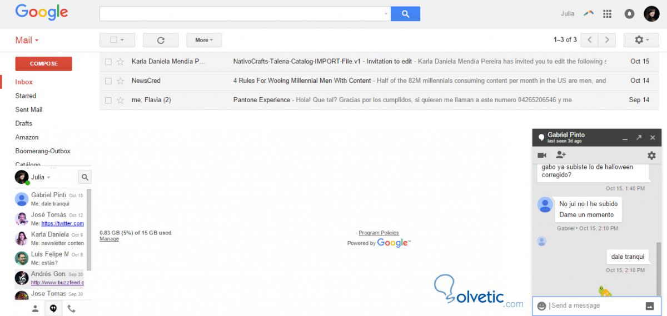This screenshot has width=667, height=316.
Task: Refresh the inbox
Action: (x=161, y=40)
